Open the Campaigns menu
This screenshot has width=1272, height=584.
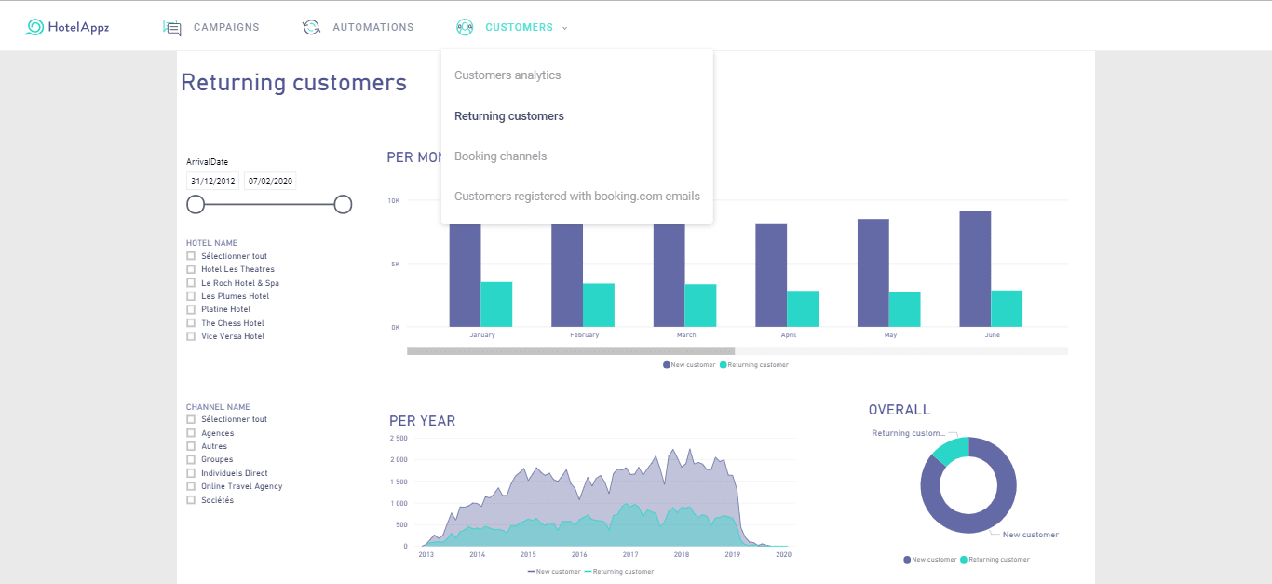click(x=226, y=28)
